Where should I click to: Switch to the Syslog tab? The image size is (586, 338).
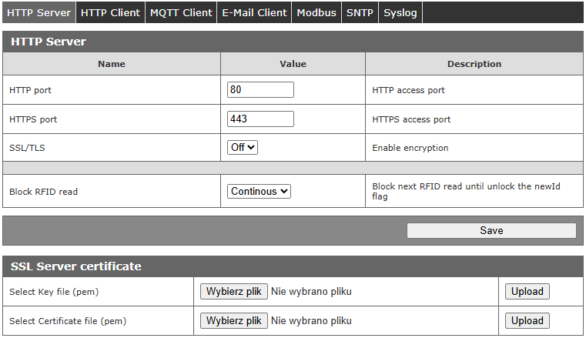[x=400, y=12]
